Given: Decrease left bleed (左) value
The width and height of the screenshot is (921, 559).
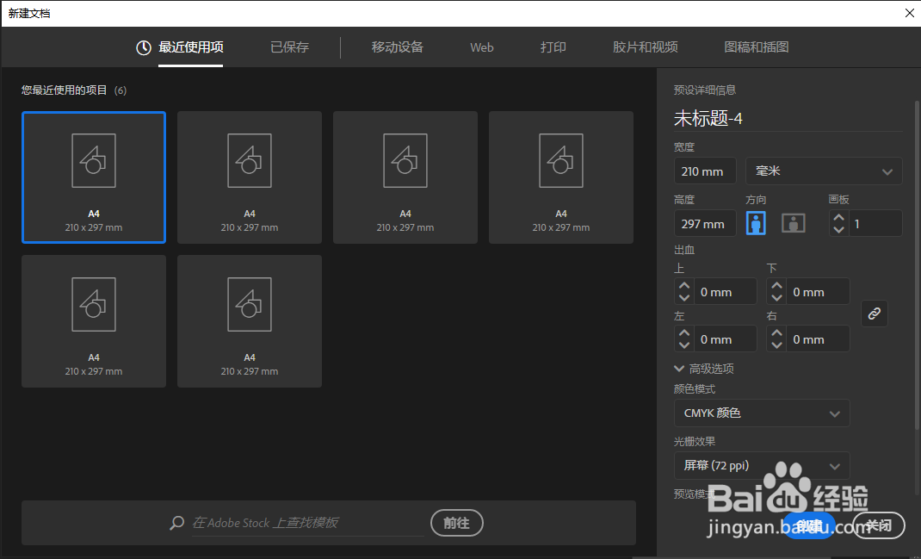Looking at the screenshot, I should click(x=684, y=345).
